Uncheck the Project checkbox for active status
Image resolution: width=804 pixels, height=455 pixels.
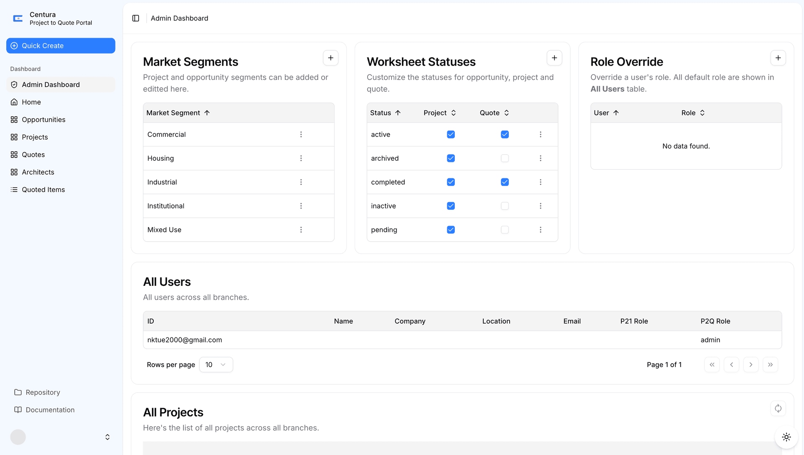(451, 134)
